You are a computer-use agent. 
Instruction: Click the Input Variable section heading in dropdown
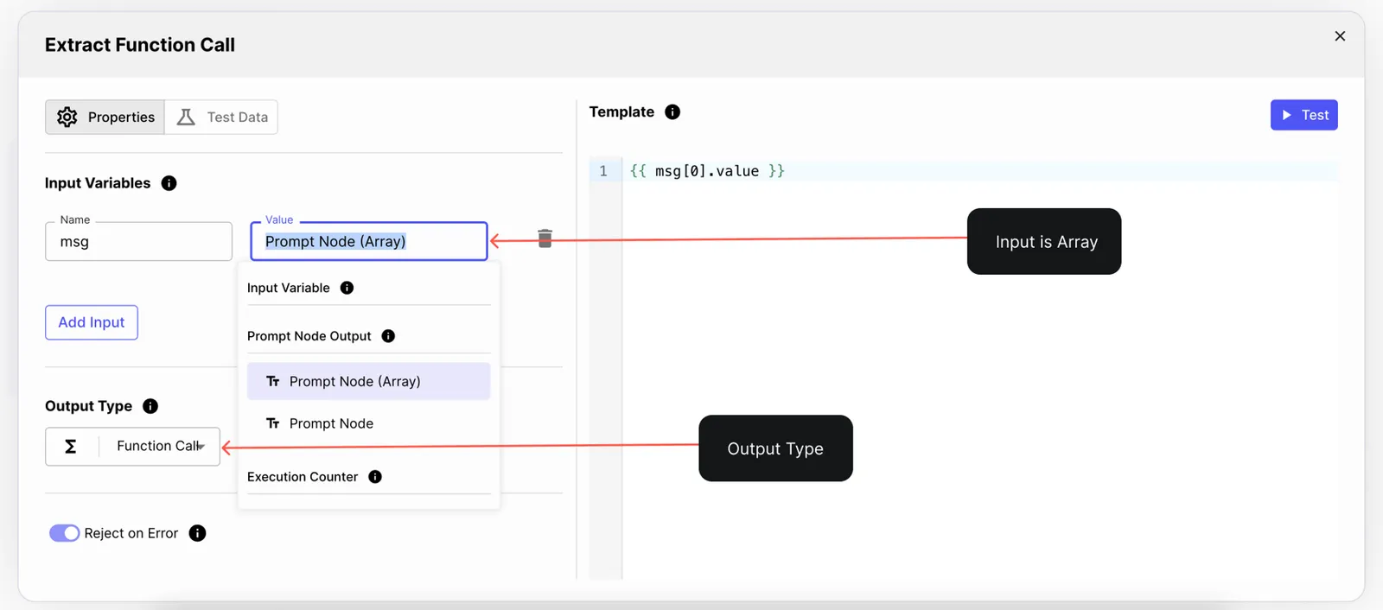[289, 288]
